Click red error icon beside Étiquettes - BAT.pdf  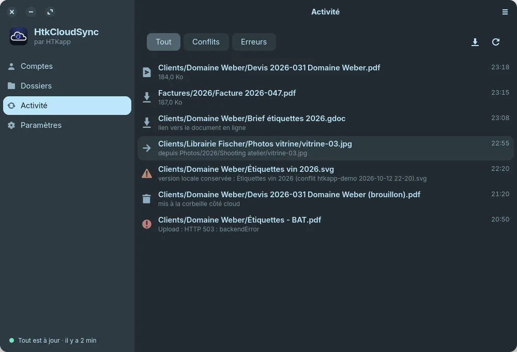click(147, 224)
